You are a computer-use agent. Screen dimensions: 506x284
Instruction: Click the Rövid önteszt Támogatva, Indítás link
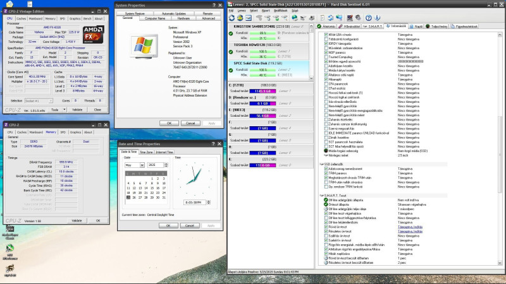point(410,227)
